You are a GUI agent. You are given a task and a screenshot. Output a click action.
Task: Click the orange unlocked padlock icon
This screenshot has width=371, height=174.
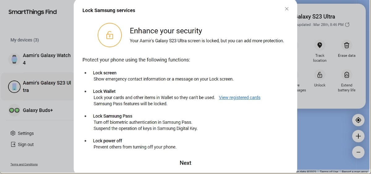(110, 35)
